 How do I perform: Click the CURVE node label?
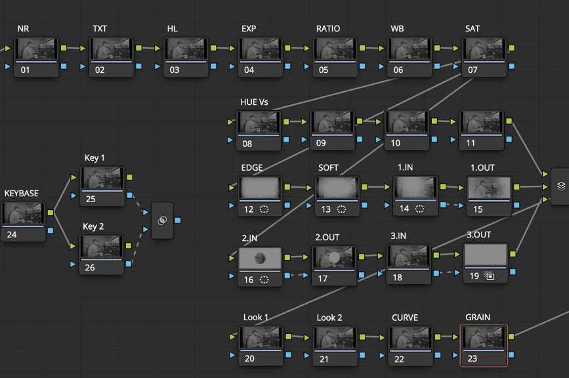[405, 318]
